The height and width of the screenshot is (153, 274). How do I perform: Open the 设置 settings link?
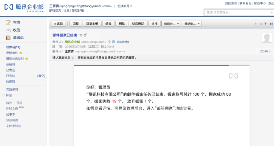[67, 11]
